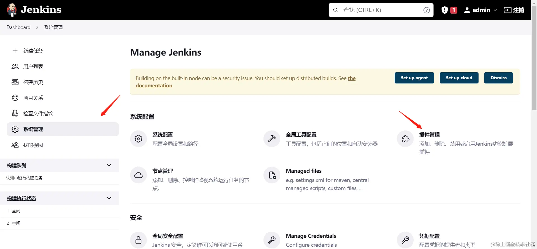
Task: Click the 节点管理 cloud icon
Action: point(138,175)
